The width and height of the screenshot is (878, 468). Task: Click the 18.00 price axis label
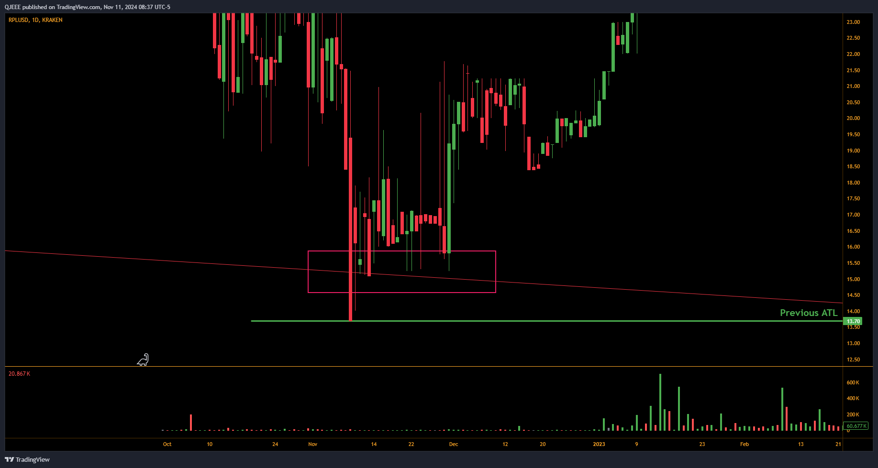coord(853,183)
